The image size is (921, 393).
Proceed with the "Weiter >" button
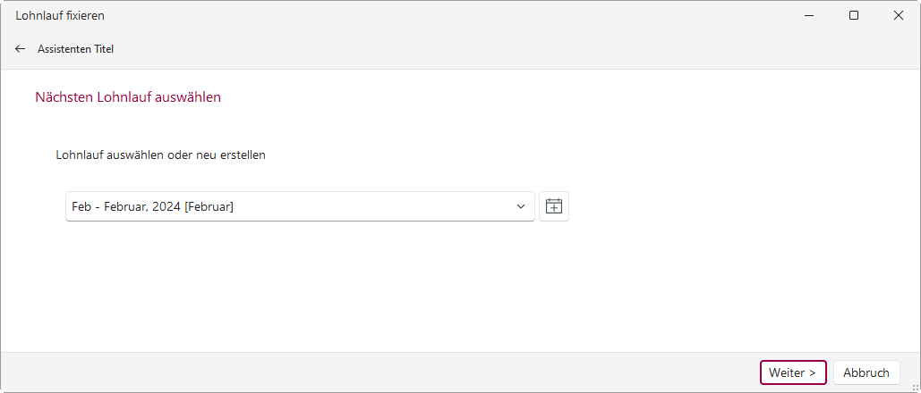click(792, 372)
